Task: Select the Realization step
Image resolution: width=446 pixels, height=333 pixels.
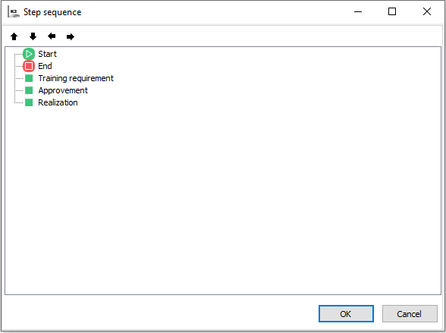Action: [58, 102]
